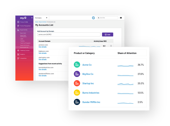This screenshot has height=126, width=170.
Task: Click the my.G logo in the sidebar
Action: 23,18
